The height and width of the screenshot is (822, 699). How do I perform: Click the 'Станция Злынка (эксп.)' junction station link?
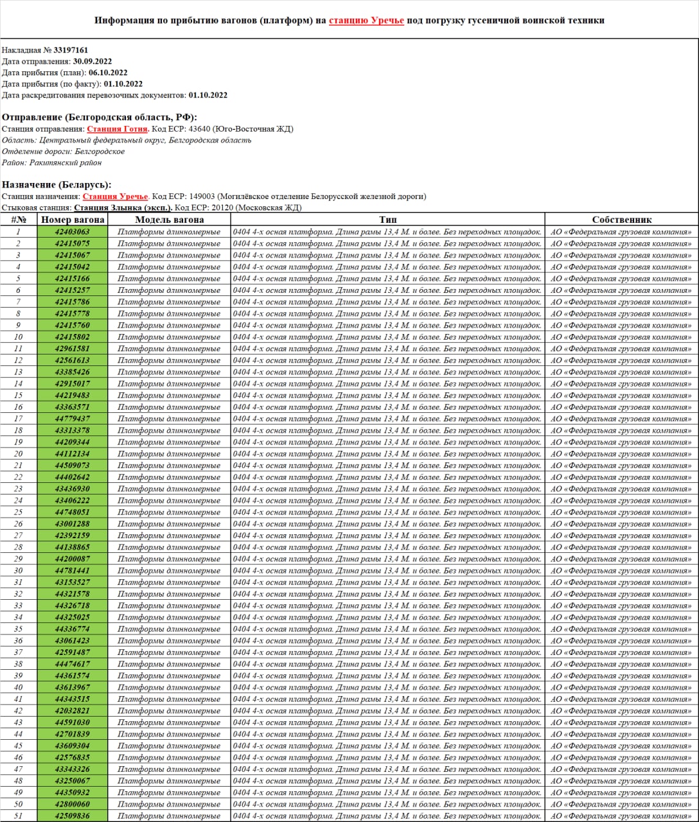coord(123,208)
